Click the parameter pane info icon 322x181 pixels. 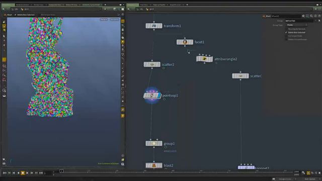315,16
